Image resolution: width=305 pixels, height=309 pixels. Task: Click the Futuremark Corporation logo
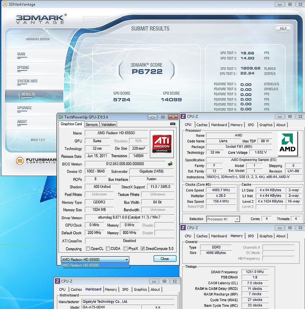(x=36, y=161)
